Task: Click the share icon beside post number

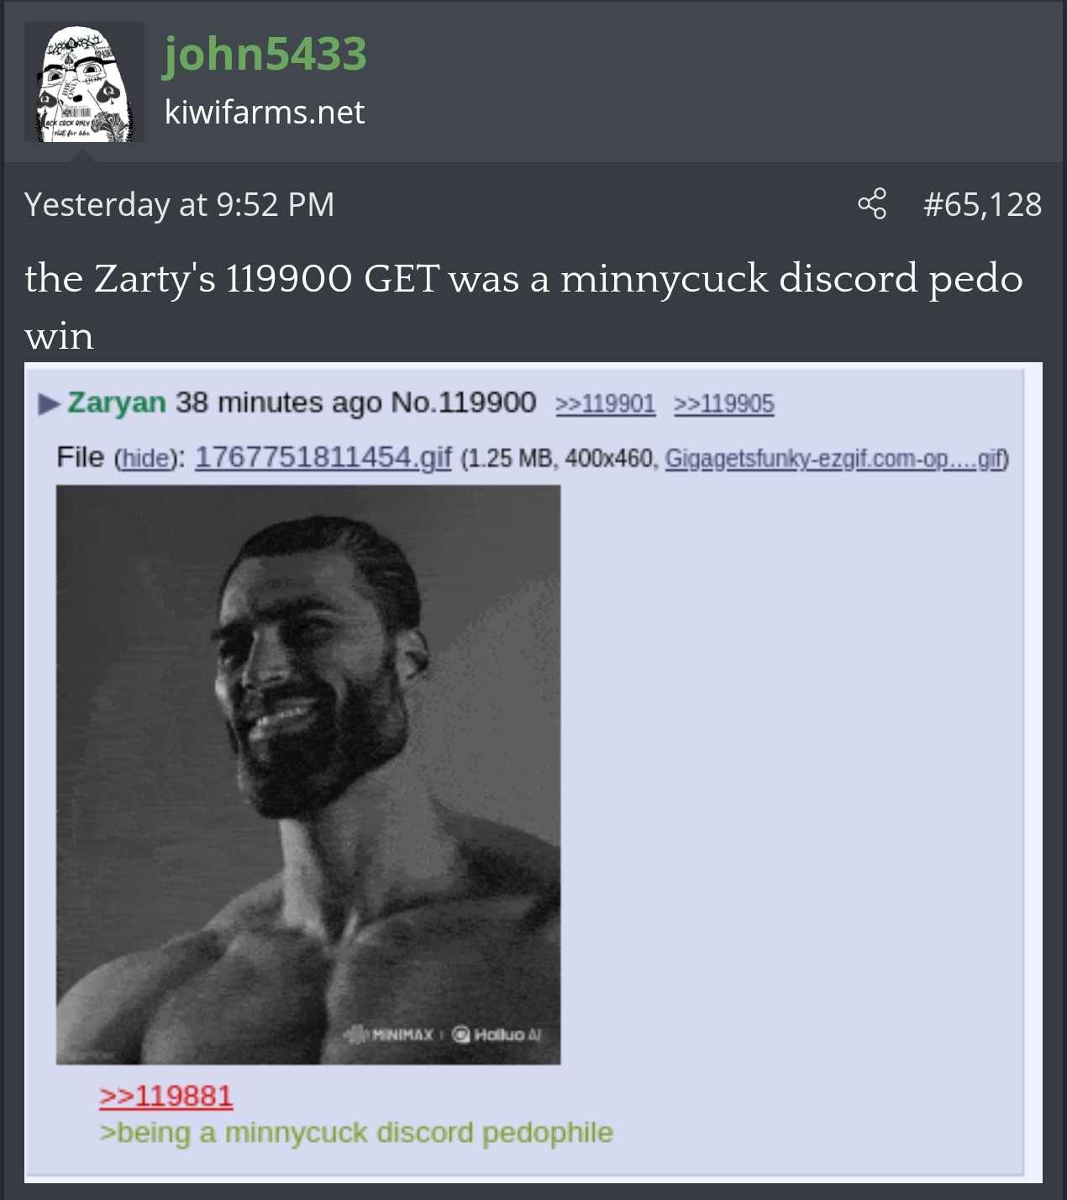Action: 872,204
